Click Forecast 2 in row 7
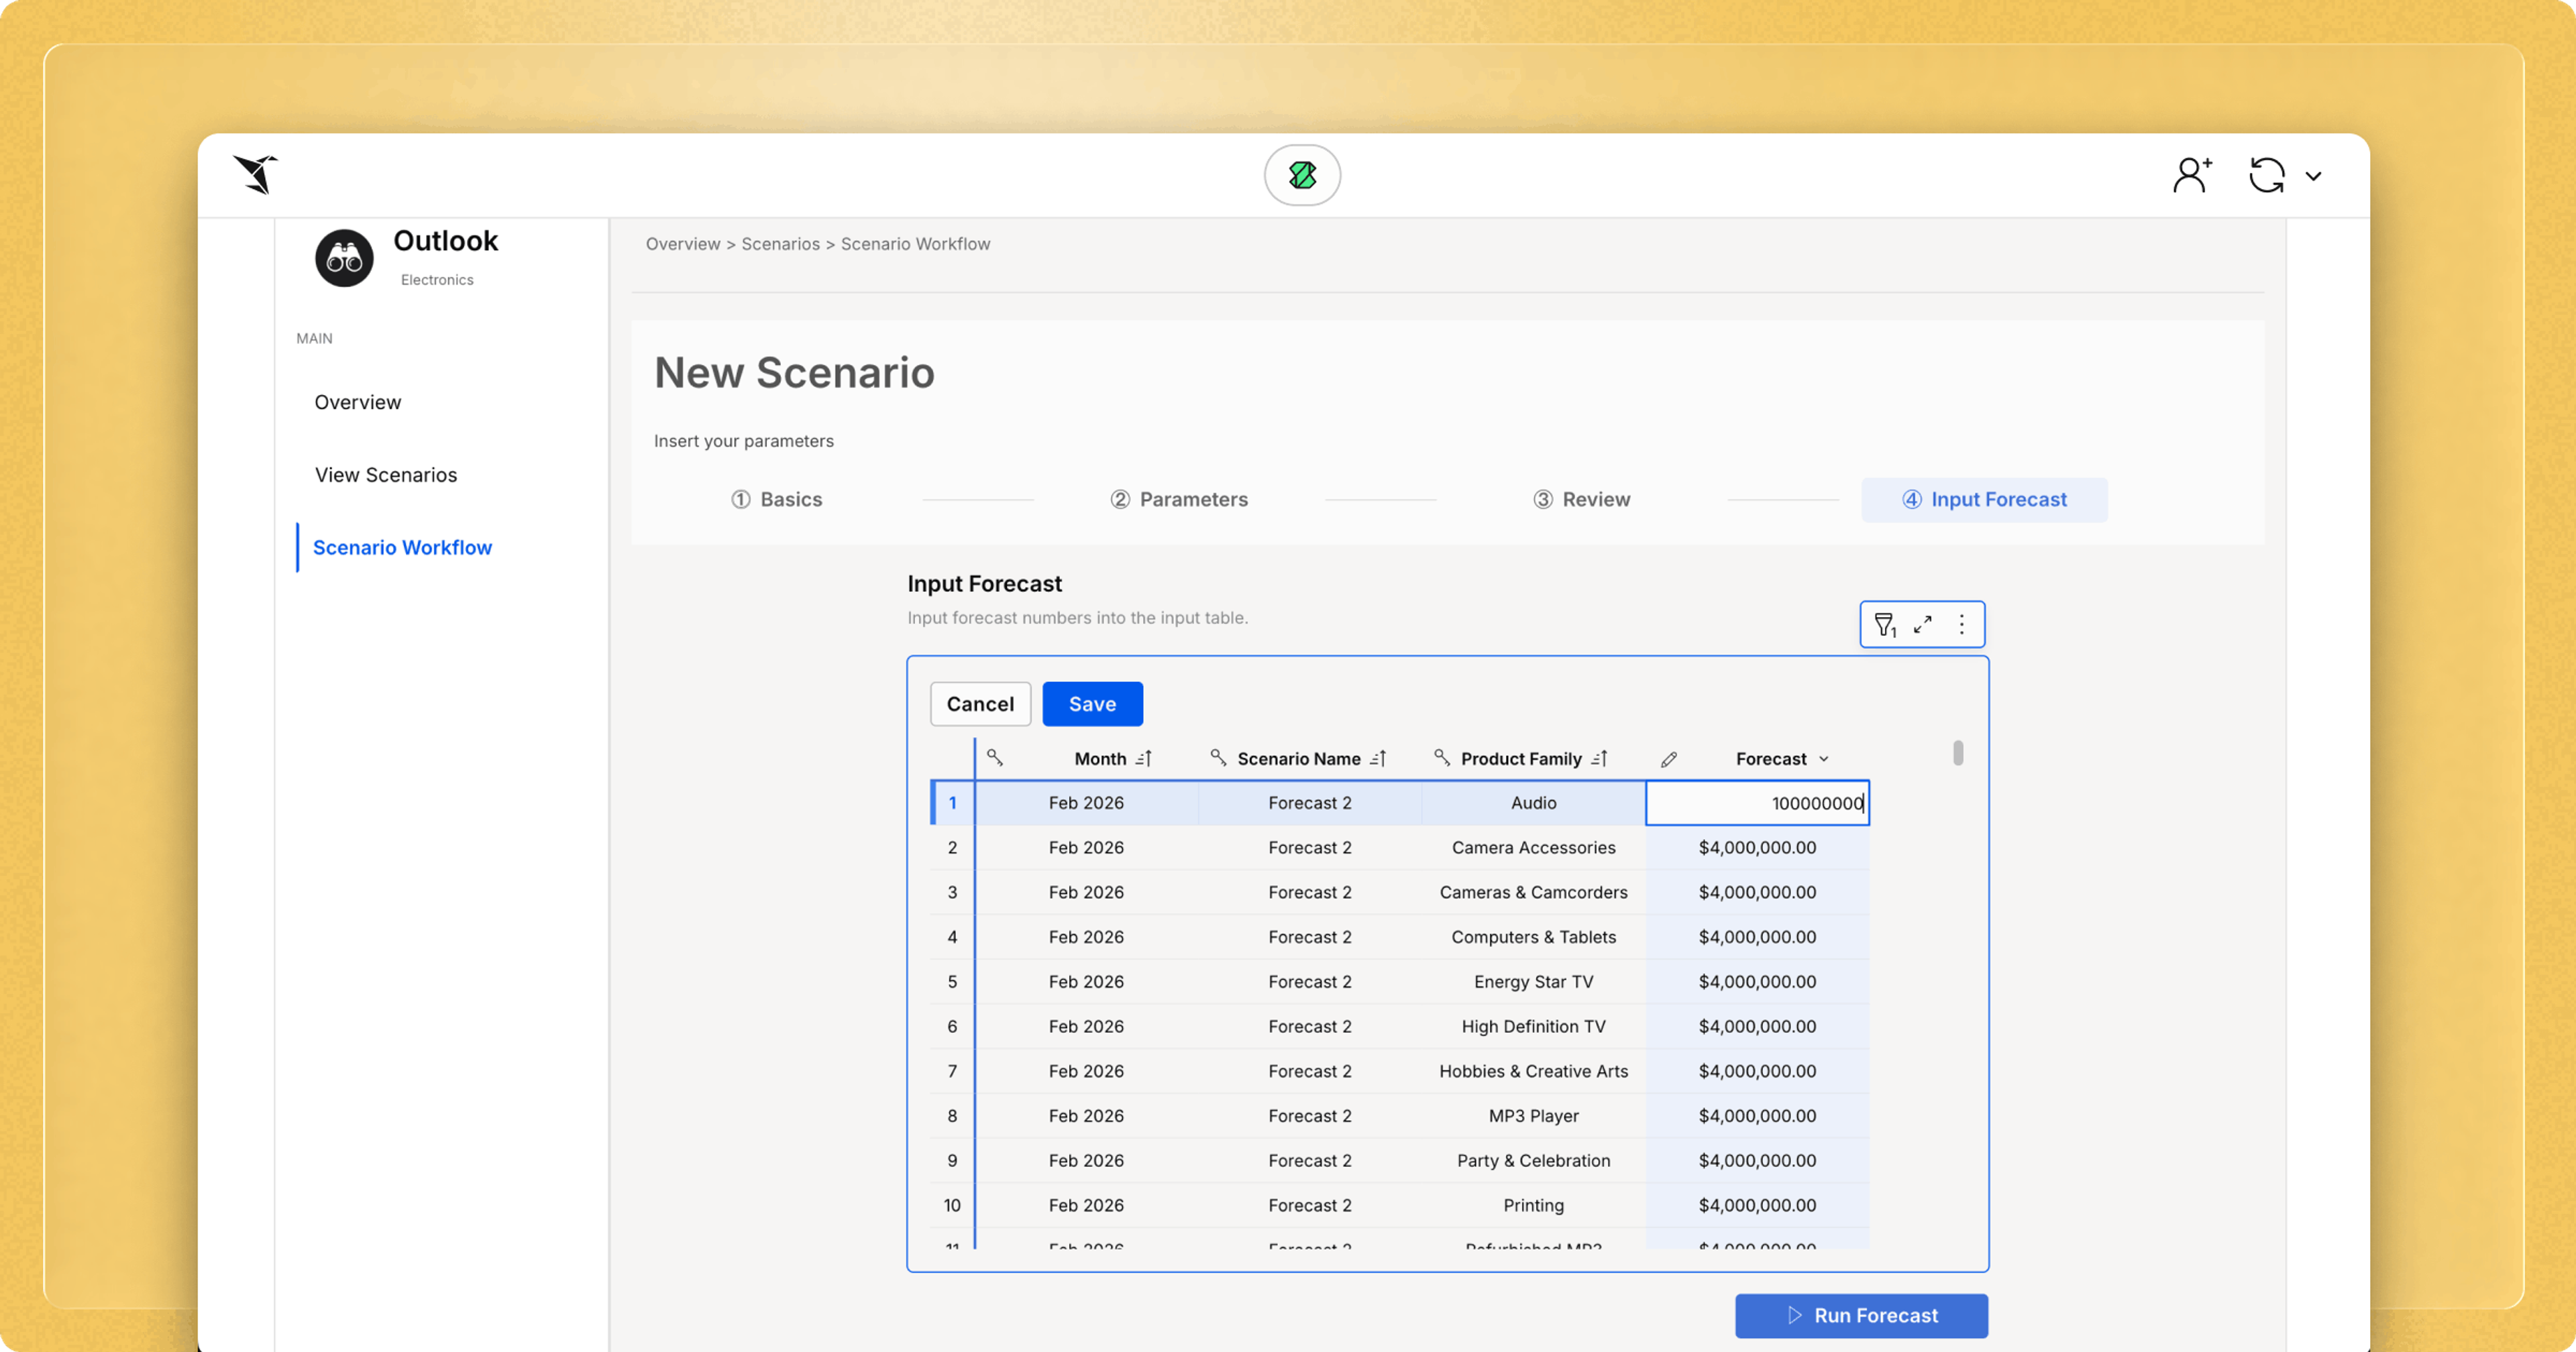2576x1352 pixels. [1310, 1071]
